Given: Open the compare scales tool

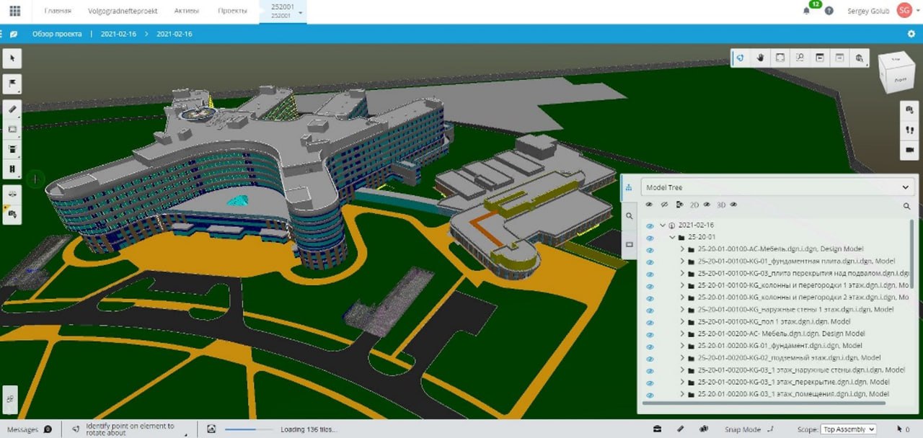Looking at the screenshot, I should (12, 195).
